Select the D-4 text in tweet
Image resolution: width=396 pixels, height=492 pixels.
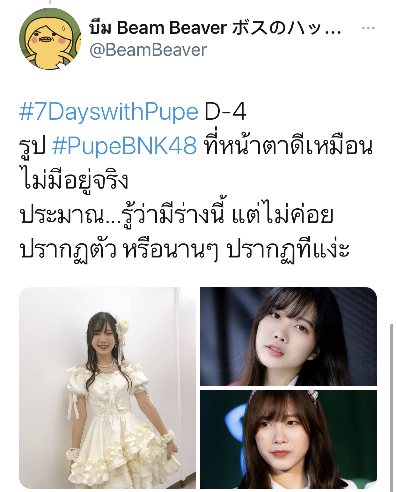click(225, 112)
